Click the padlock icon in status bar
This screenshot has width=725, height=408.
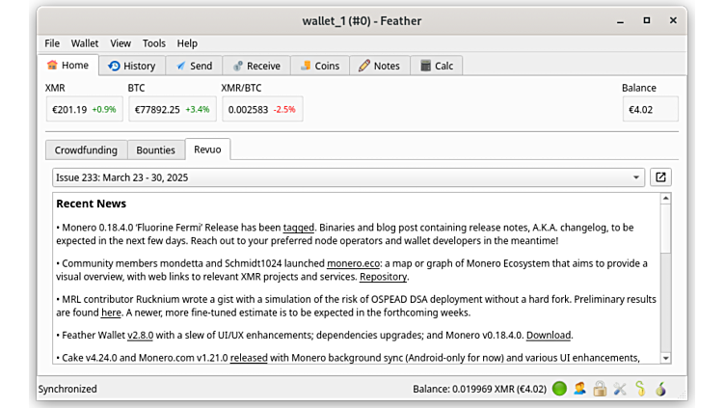[x=600, y=389]
